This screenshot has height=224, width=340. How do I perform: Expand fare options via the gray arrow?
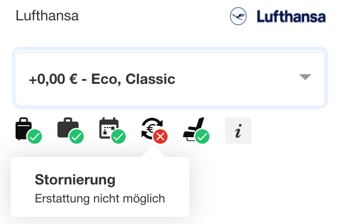tap(305, 77)
